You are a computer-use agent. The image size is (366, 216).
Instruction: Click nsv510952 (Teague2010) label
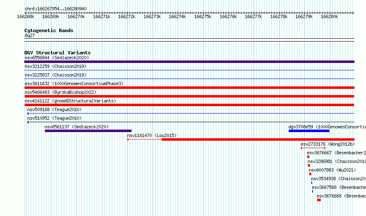tap(54, 118)
